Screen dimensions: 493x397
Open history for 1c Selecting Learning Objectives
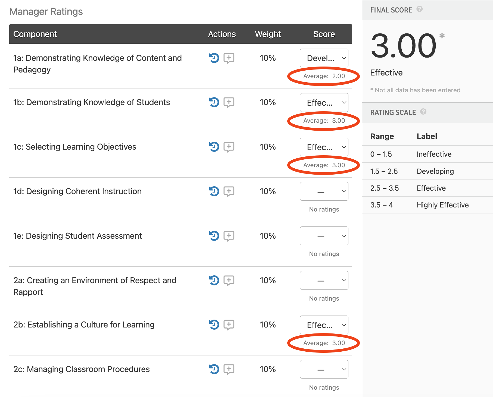[x=214, y=147]
